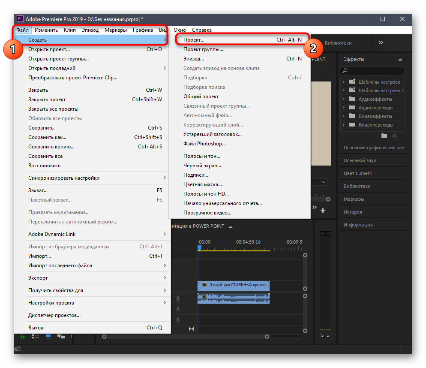Click right handle of timeline zoom scrollbar
This screenshot has width=426, height=368.
[x=267, y=336]
